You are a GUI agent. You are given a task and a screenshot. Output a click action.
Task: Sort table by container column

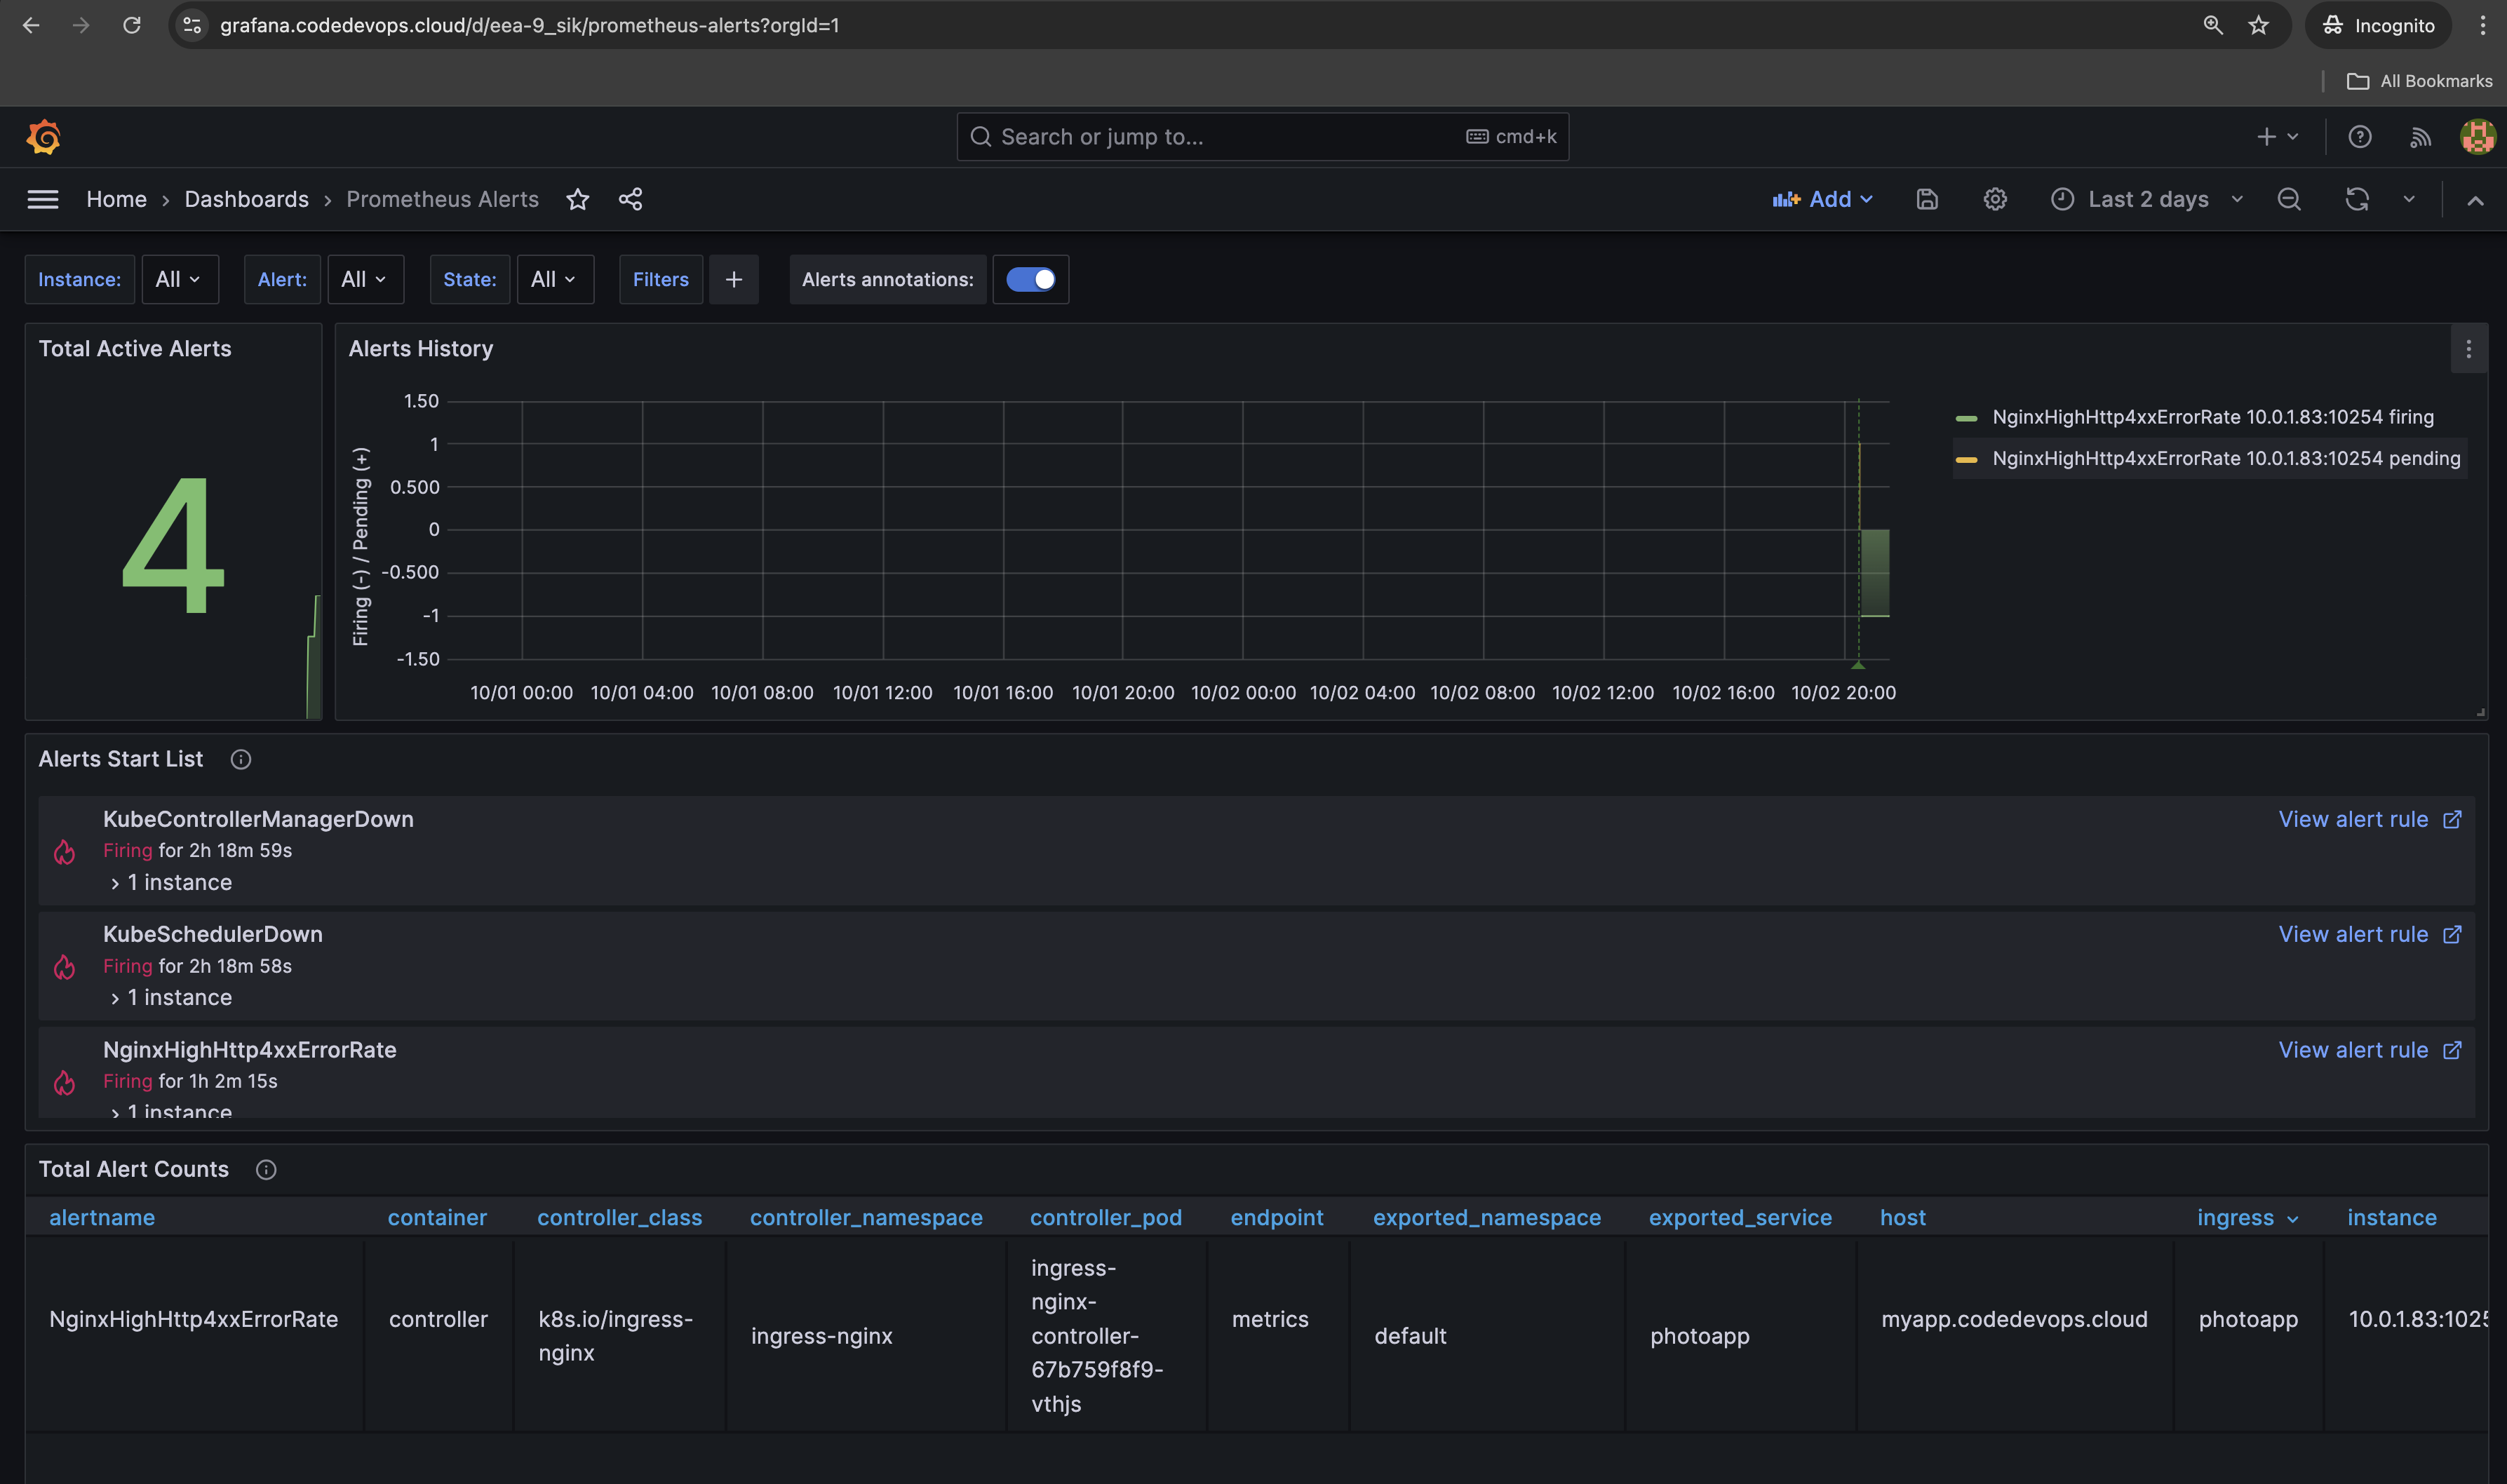437,1218
